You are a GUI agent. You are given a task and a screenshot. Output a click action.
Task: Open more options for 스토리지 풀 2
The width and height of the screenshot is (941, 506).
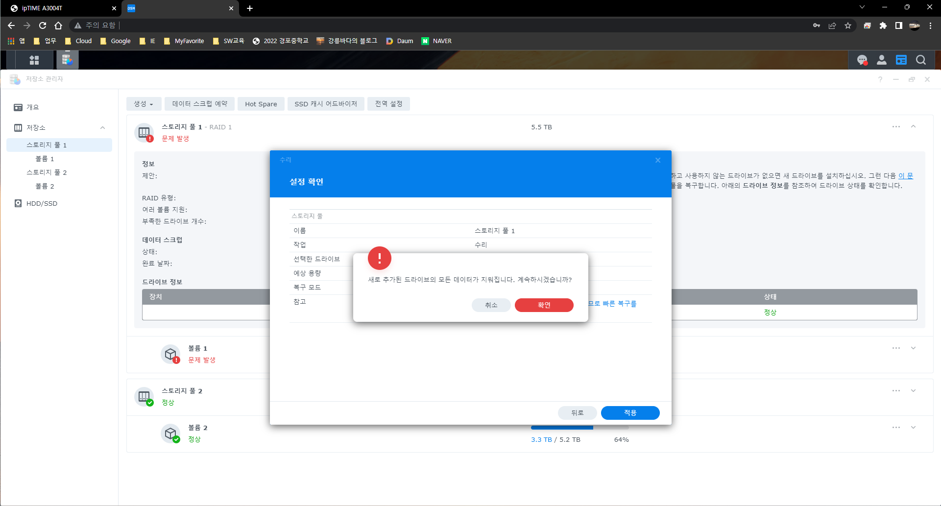(x=896, y=391)
